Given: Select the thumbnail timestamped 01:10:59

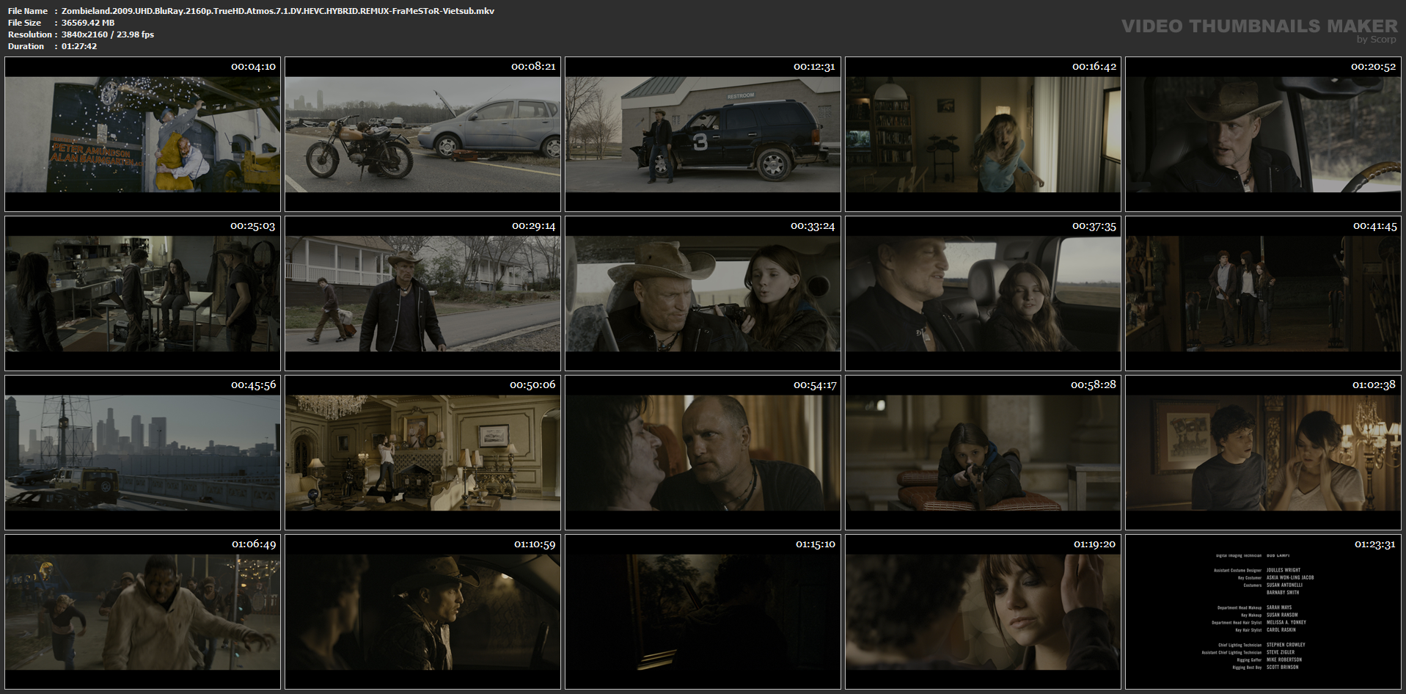Looking at the screenshot, I should tap(422, 612).
